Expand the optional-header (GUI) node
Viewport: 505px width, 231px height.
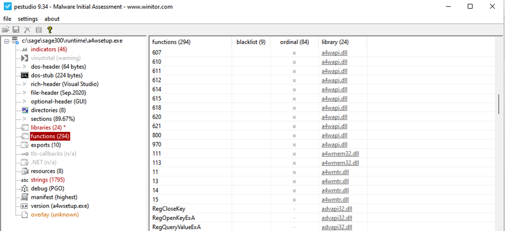[25, 102]
